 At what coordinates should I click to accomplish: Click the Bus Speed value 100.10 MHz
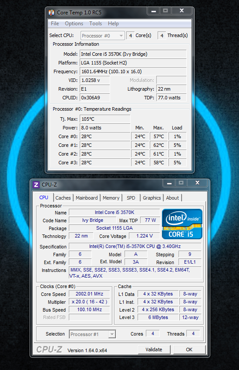click(89, 309)
